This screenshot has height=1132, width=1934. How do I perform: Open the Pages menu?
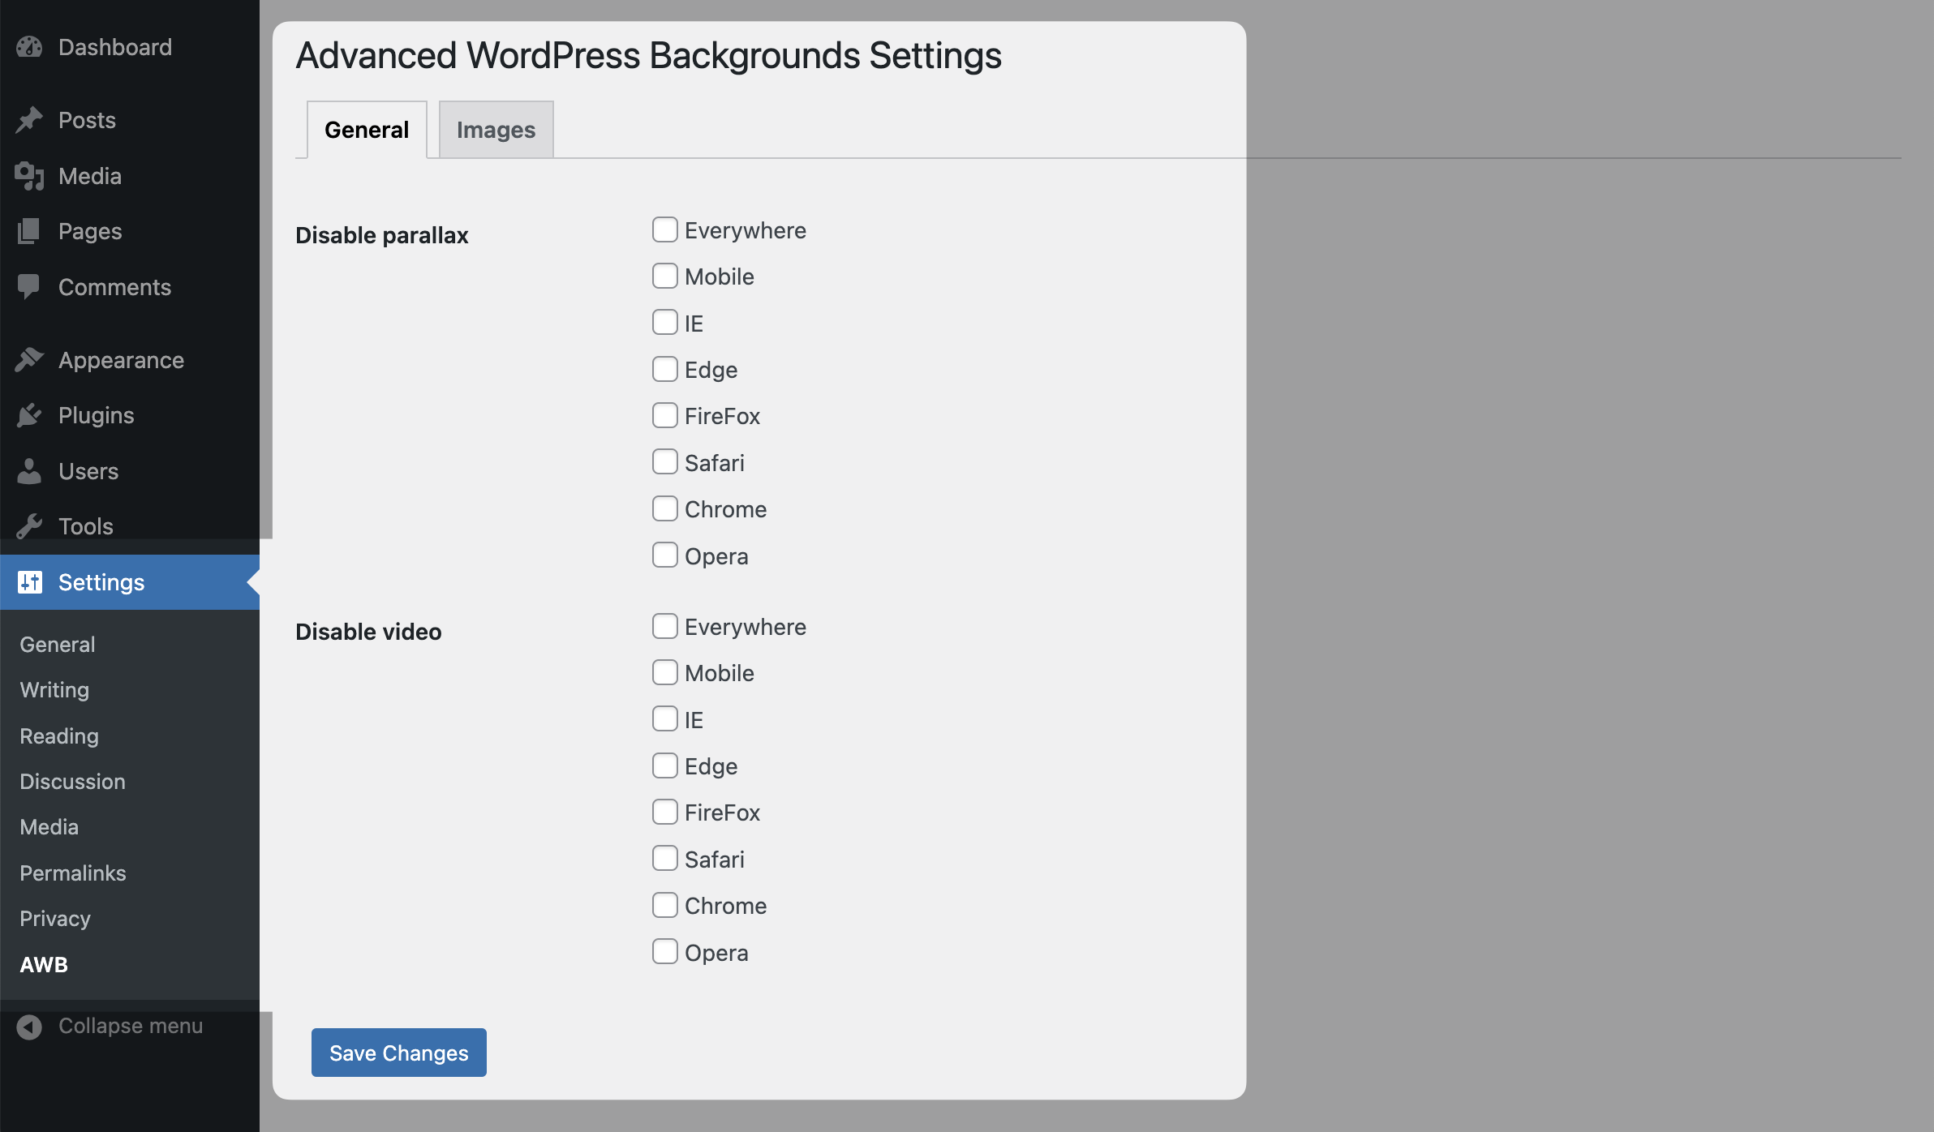pos(90,231)
